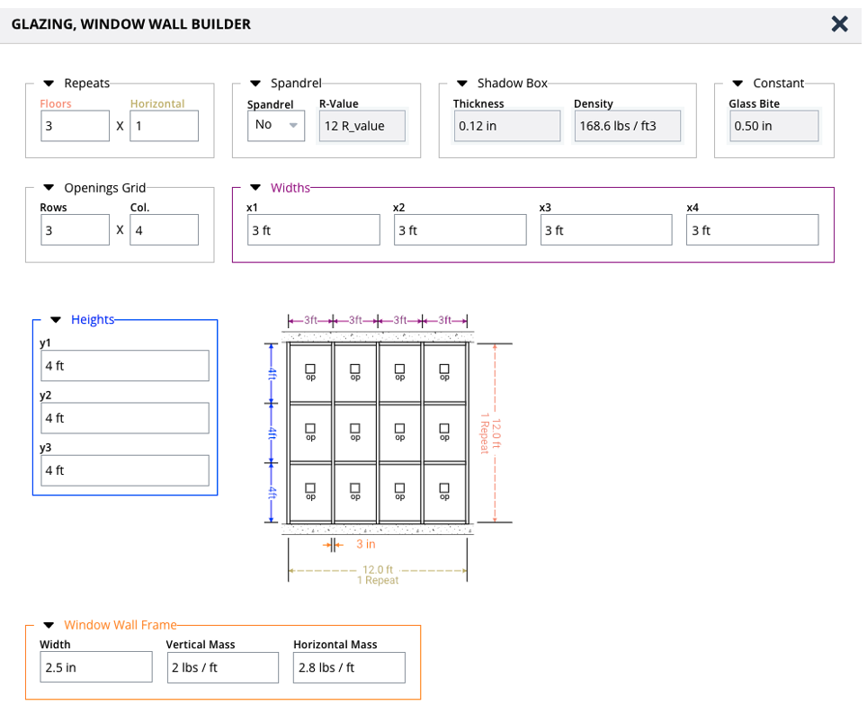The height and width of the screenshot is (714, 867).
Task: Collapse the Heights section arrow
Action: (x=56, y=319)
